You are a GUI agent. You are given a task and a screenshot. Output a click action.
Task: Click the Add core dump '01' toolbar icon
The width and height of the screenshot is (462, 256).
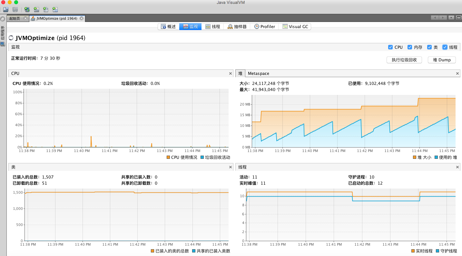(46, 10)
